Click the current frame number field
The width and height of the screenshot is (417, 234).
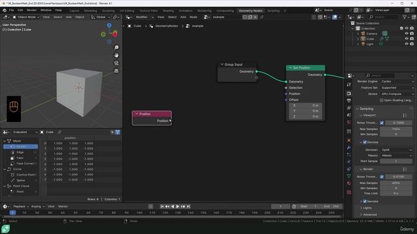click(x=281, y=207)
